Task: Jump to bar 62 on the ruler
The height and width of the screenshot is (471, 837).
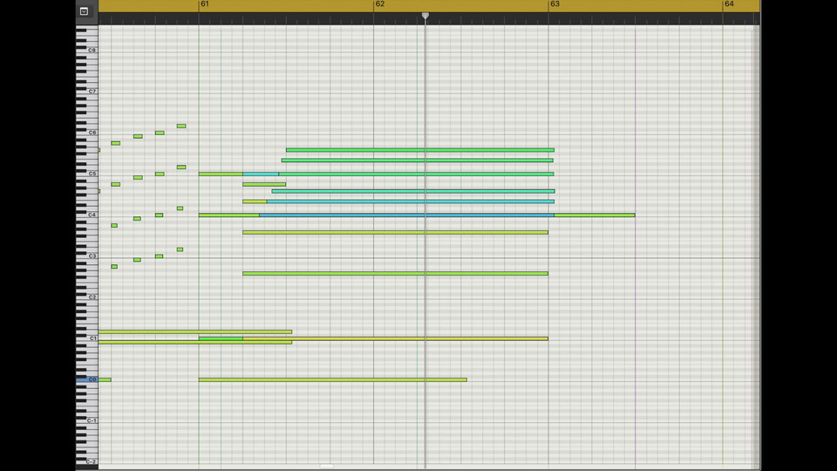Action: (380, 4)
